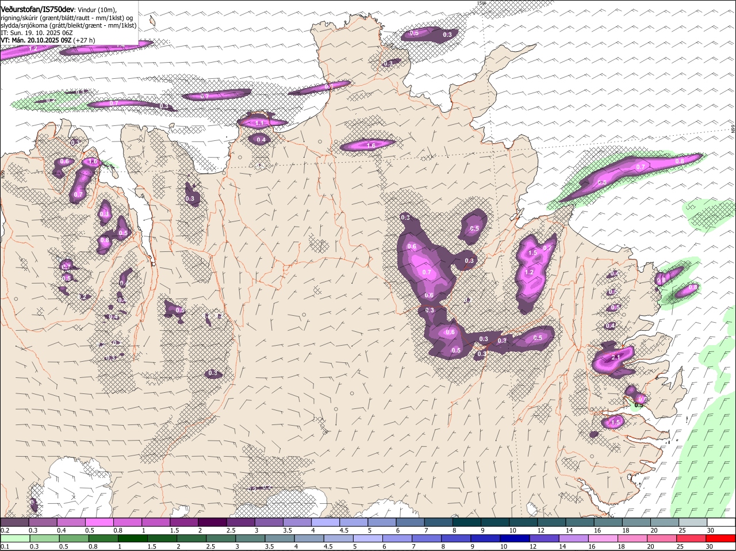Image resolution: width=736 pixels, height=551 pixels.
Task: Select the lower legend swatch between 0.3 and 0.5
Action: (x=45, y=538)
